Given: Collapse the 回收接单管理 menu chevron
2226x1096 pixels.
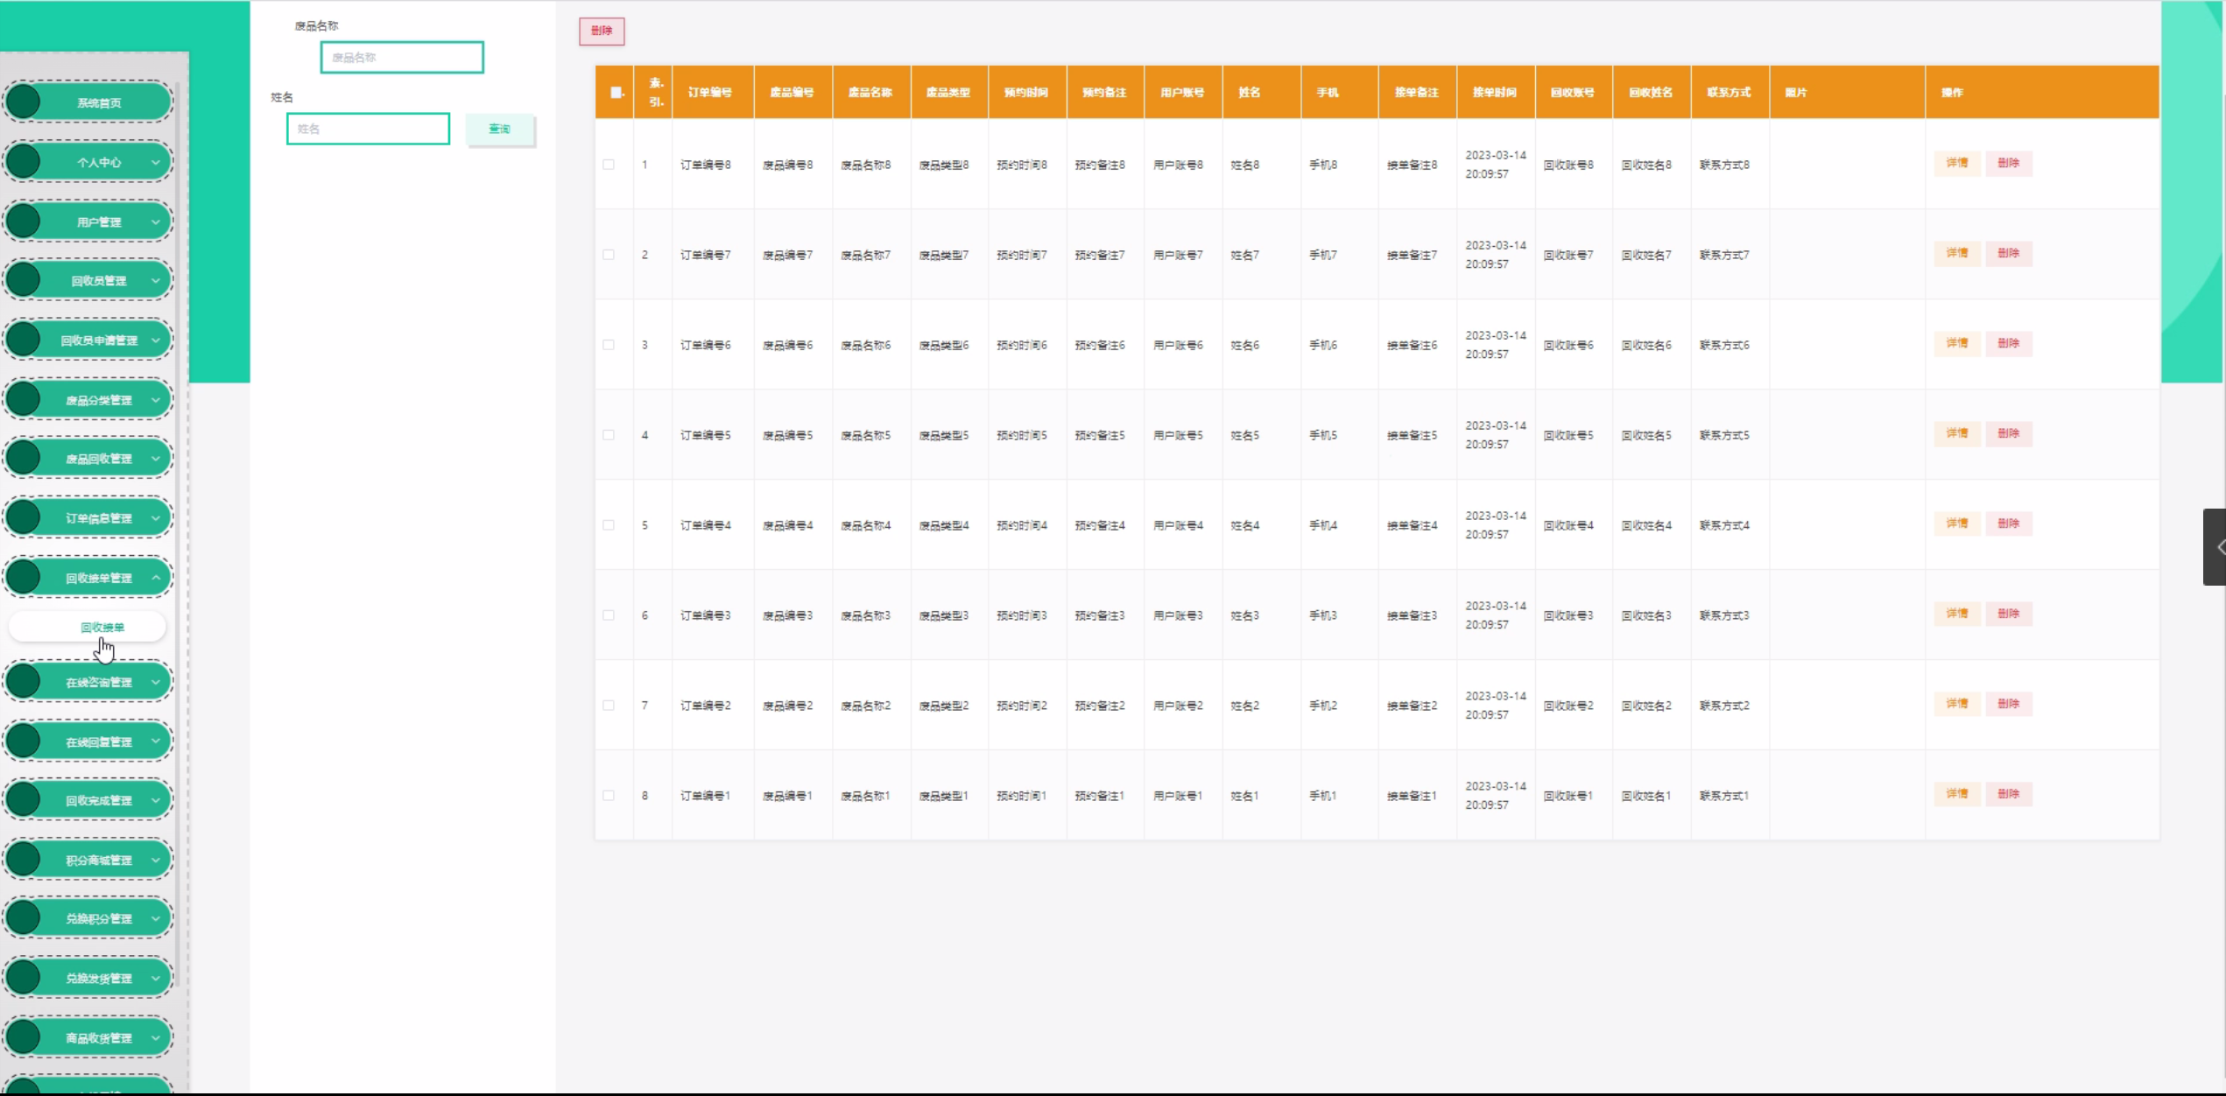Looking at the screenshot, I should click(x=156, y=578).
